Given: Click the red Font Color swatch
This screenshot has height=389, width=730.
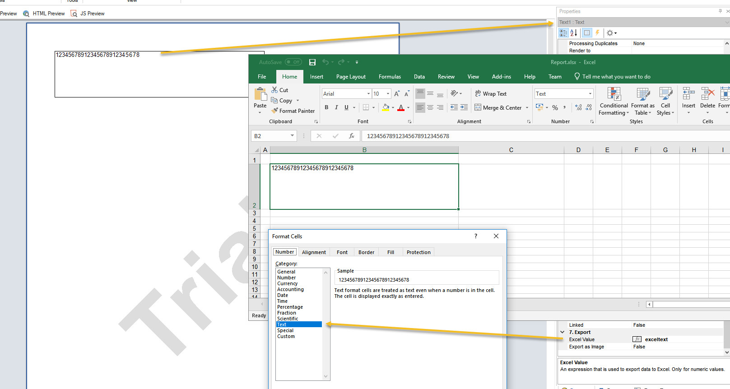Looking at the screenshot, I should [401, 107].
